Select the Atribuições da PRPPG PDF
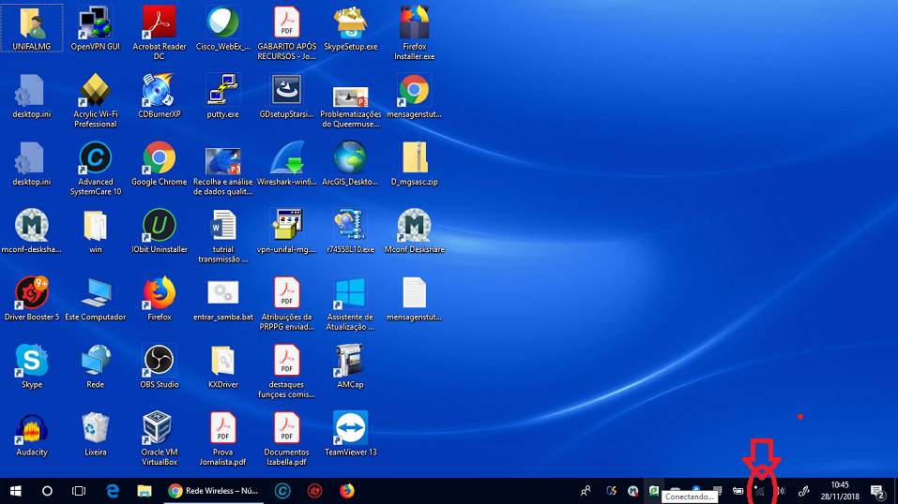Screen dimensions: 898x504 286,303
